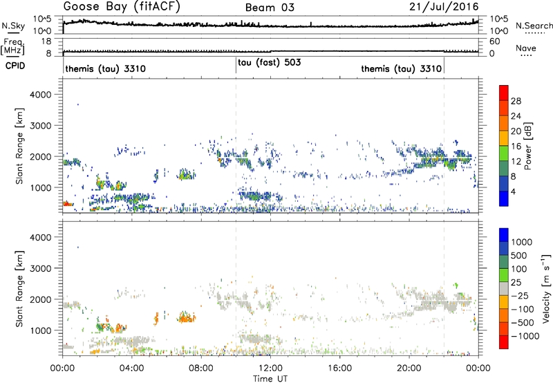The width and height of the screenshot is (553, 383).
Task: Select 'themis (tau) 3310' label starting at 00:00
Action: click(x=105, y=68)
